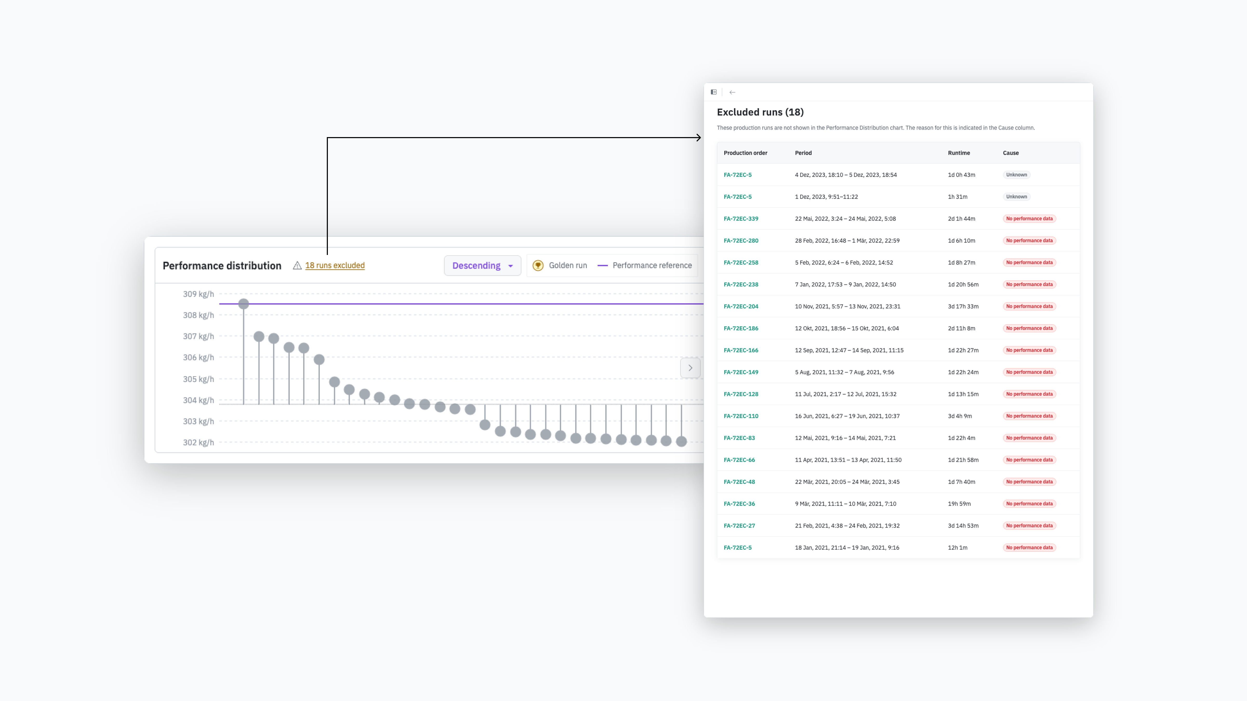The height and width of the screenshot is (701, 1247).
Task: Open production order FA-72EC-48
Action: click(739, 482)
